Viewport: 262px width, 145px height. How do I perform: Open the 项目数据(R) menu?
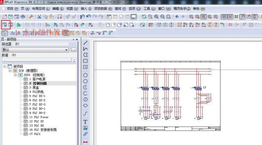pyautogui.click(x=103, y=9)
